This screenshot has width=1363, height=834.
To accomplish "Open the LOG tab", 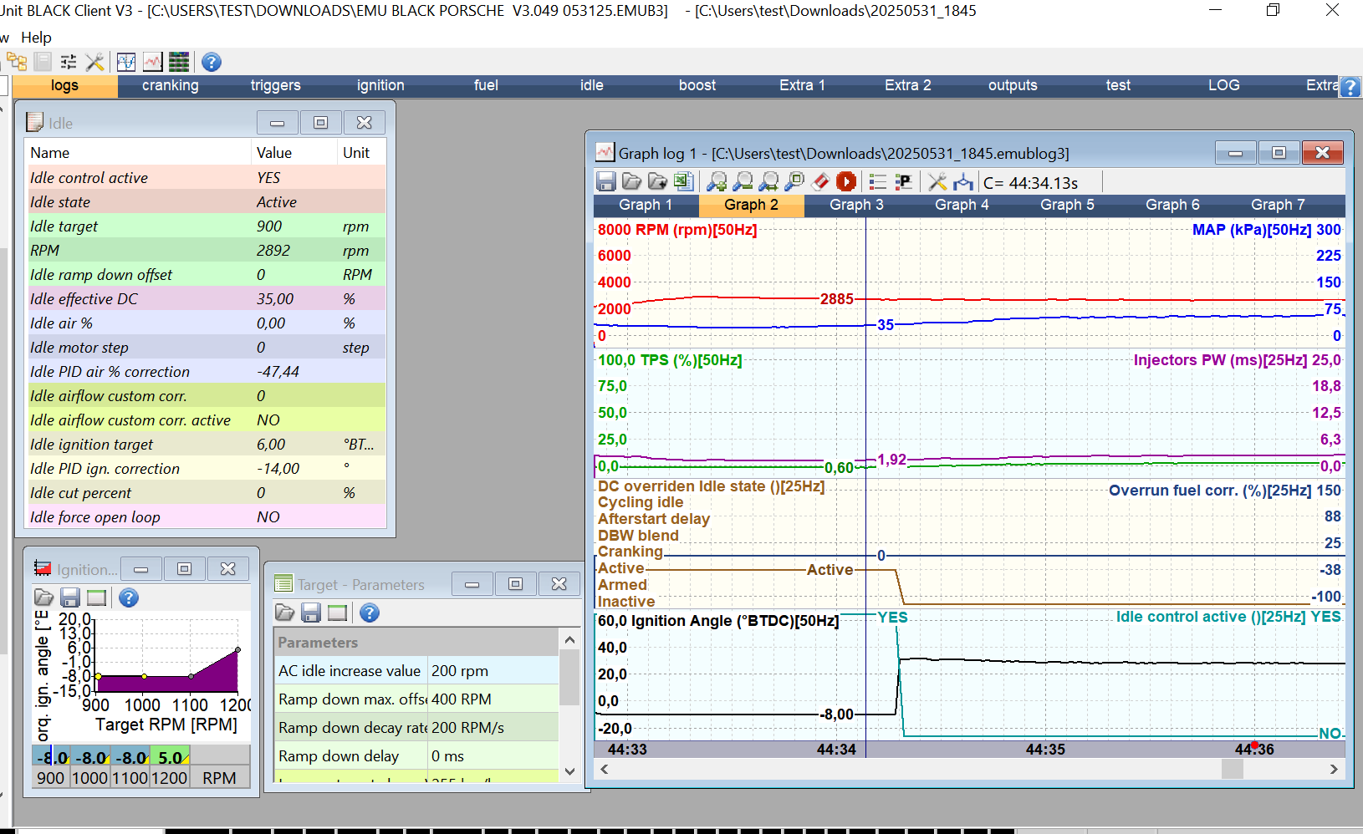I will point(1223,85).
